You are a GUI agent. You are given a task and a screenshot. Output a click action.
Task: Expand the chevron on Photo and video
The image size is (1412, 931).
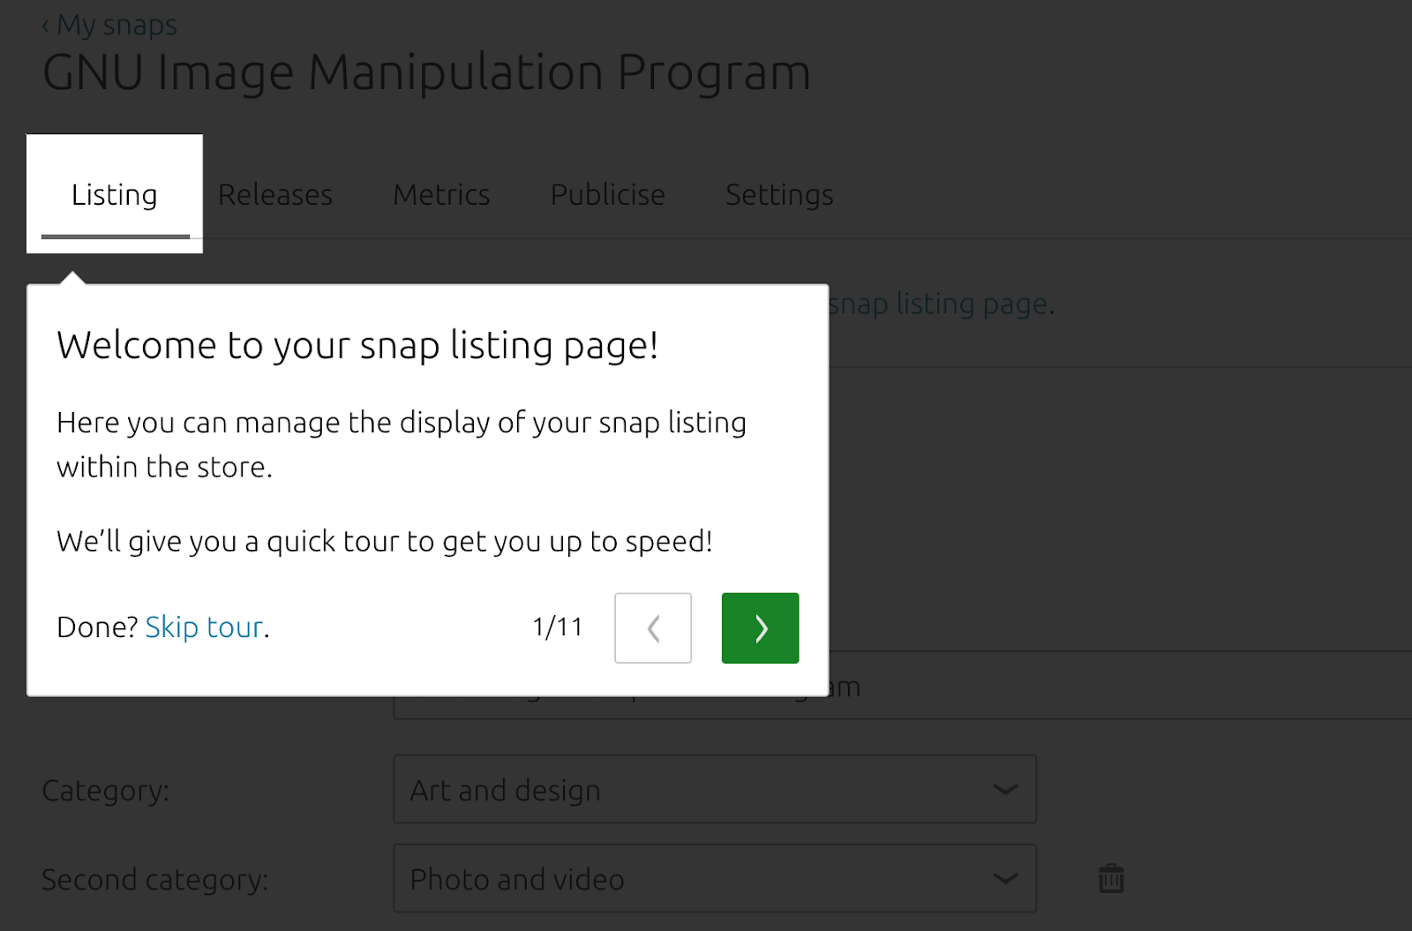point(1005,878)
